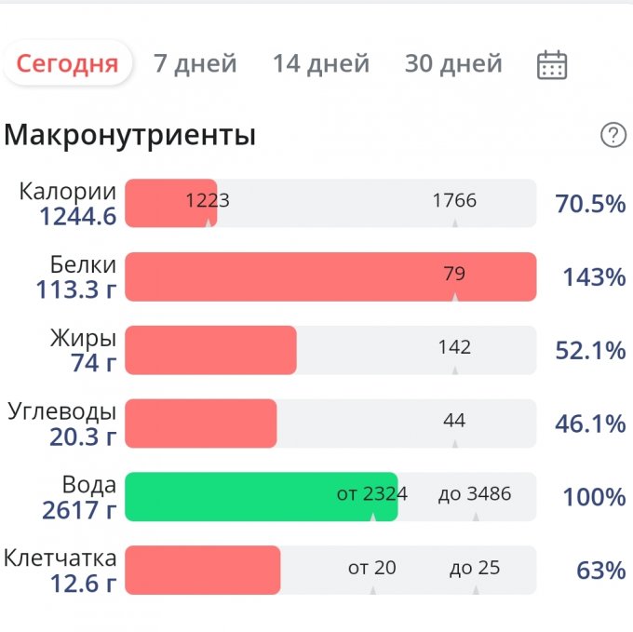
Task: Click the 143% protein percentage
Action: (x=594, y=277)
